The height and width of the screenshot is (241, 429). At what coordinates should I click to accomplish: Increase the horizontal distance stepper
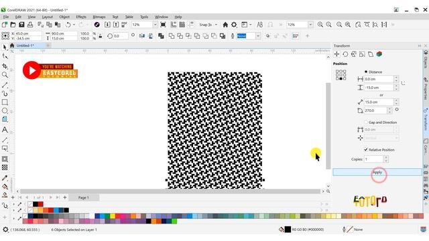(x=396, y=78)
